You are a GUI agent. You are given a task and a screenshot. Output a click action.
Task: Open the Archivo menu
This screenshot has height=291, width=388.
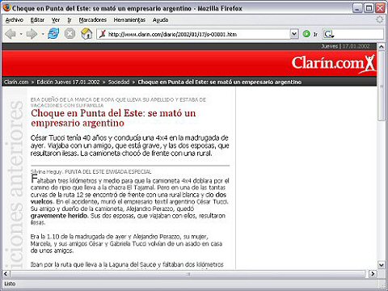[15, 20]
